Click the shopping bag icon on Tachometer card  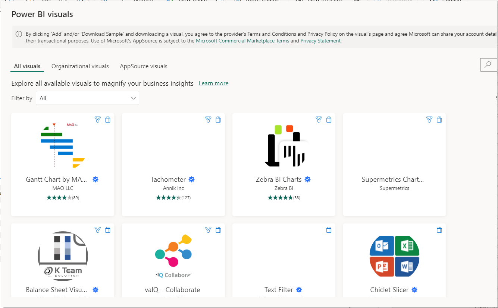(218, 120)
